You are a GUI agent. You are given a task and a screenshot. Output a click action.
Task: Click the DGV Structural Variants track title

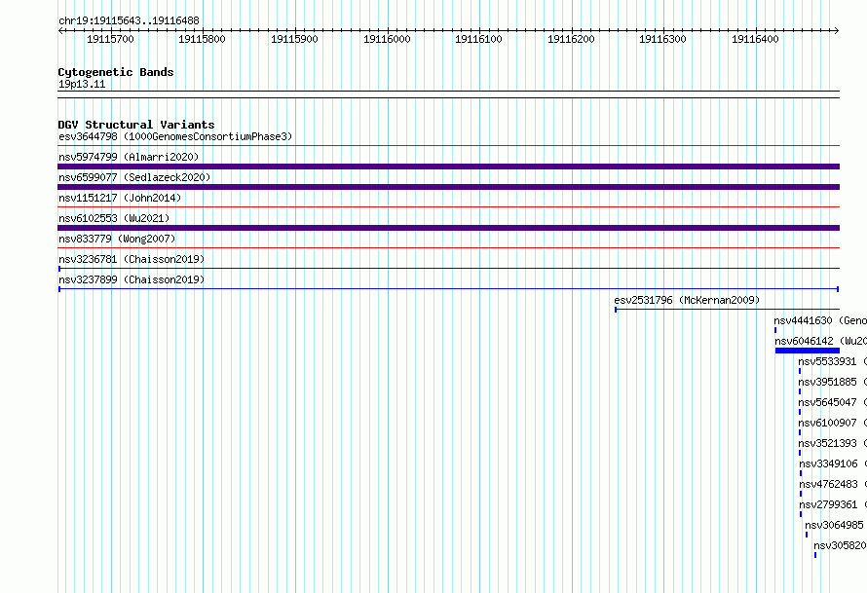coord(136,125)
